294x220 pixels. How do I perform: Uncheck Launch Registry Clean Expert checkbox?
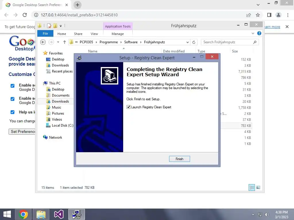[x=128, y=107]
